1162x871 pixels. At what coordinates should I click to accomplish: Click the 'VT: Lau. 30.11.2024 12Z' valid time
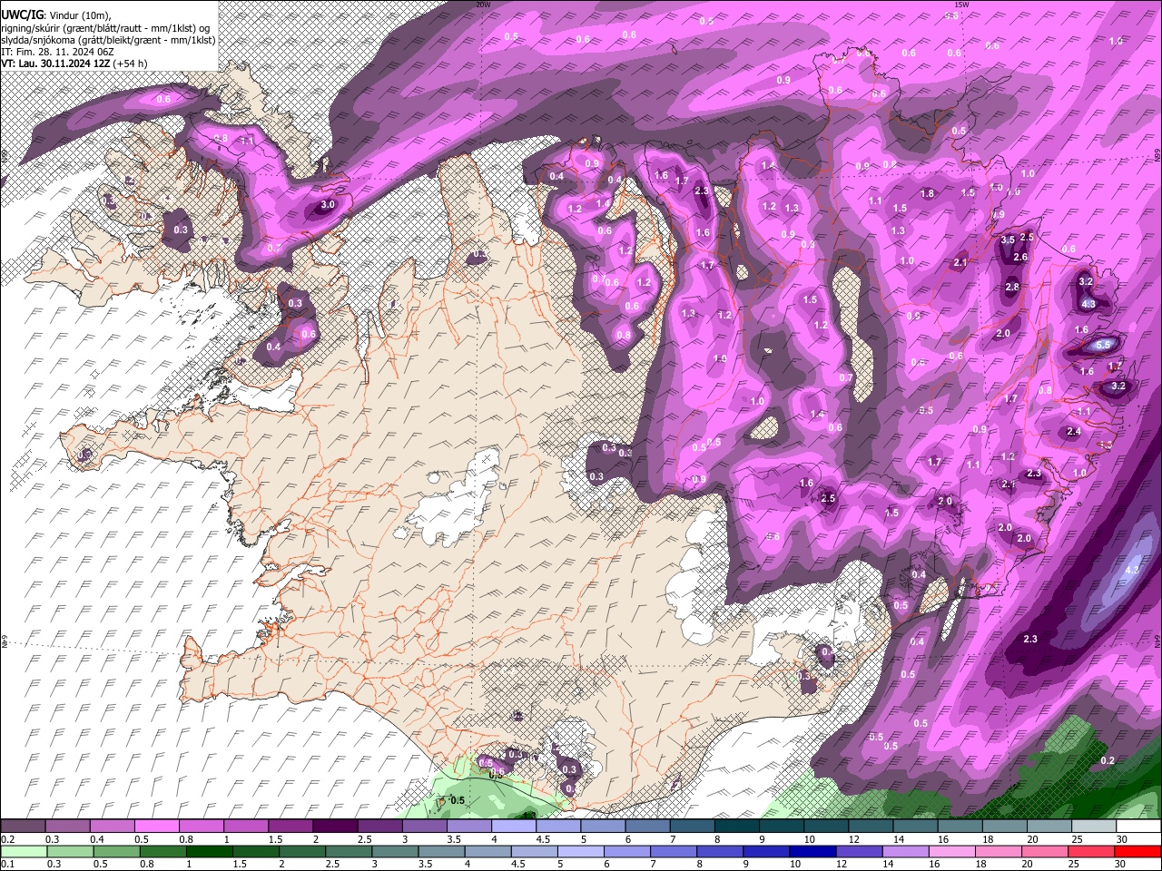[55, 64]
